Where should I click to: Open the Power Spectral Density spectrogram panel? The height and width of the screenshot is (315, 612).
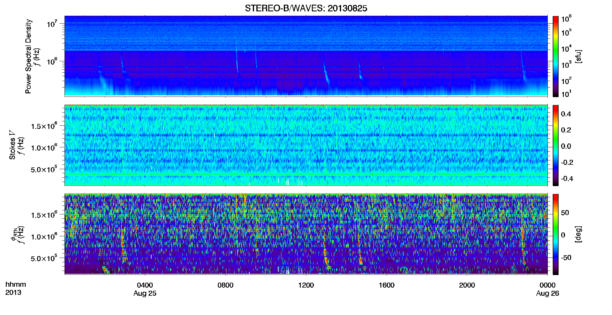(x=306, y=56)
